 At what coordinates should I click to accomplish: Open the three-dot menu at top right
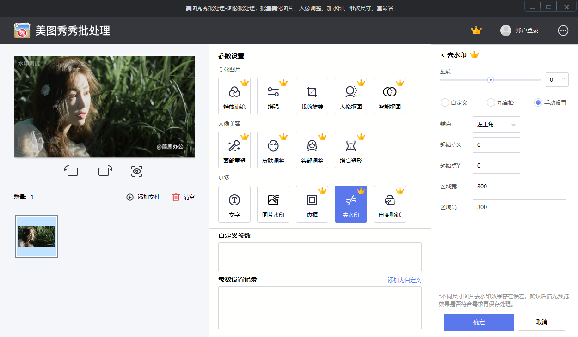tap(563, 30)
